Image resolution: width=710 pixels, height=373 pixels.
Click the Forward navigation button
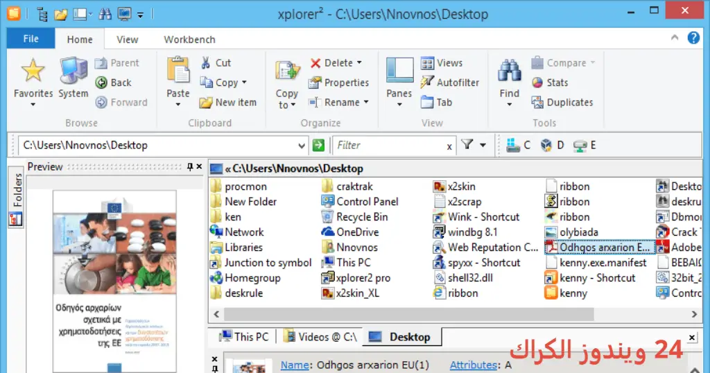[121, 103]
